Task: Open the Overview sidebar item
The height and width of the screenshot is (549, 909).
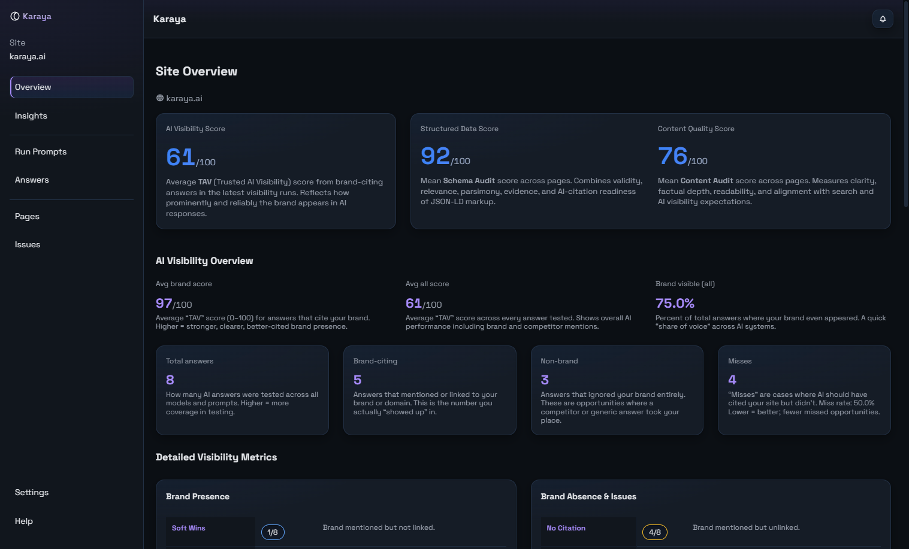Action: [71, 87]
